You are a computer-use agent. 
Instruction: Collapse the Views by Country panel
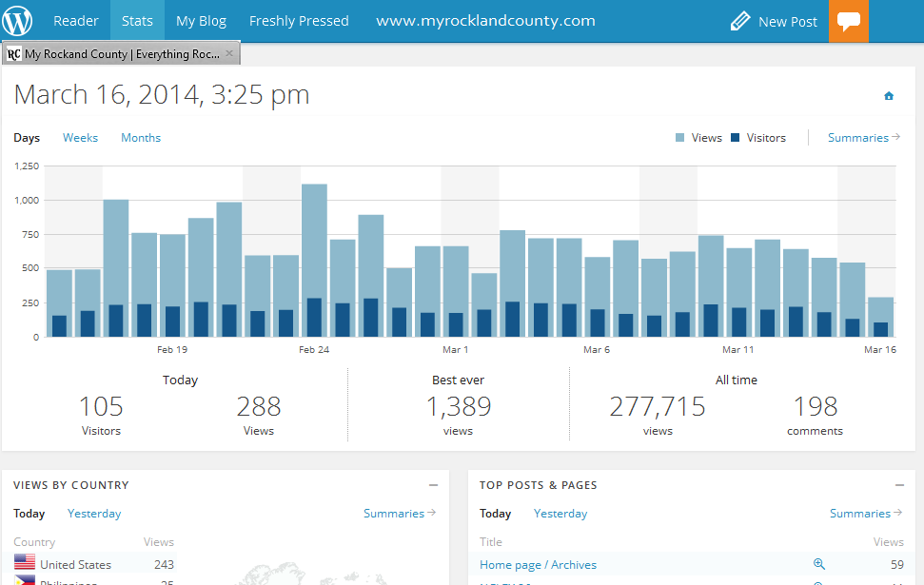(433, 485)
